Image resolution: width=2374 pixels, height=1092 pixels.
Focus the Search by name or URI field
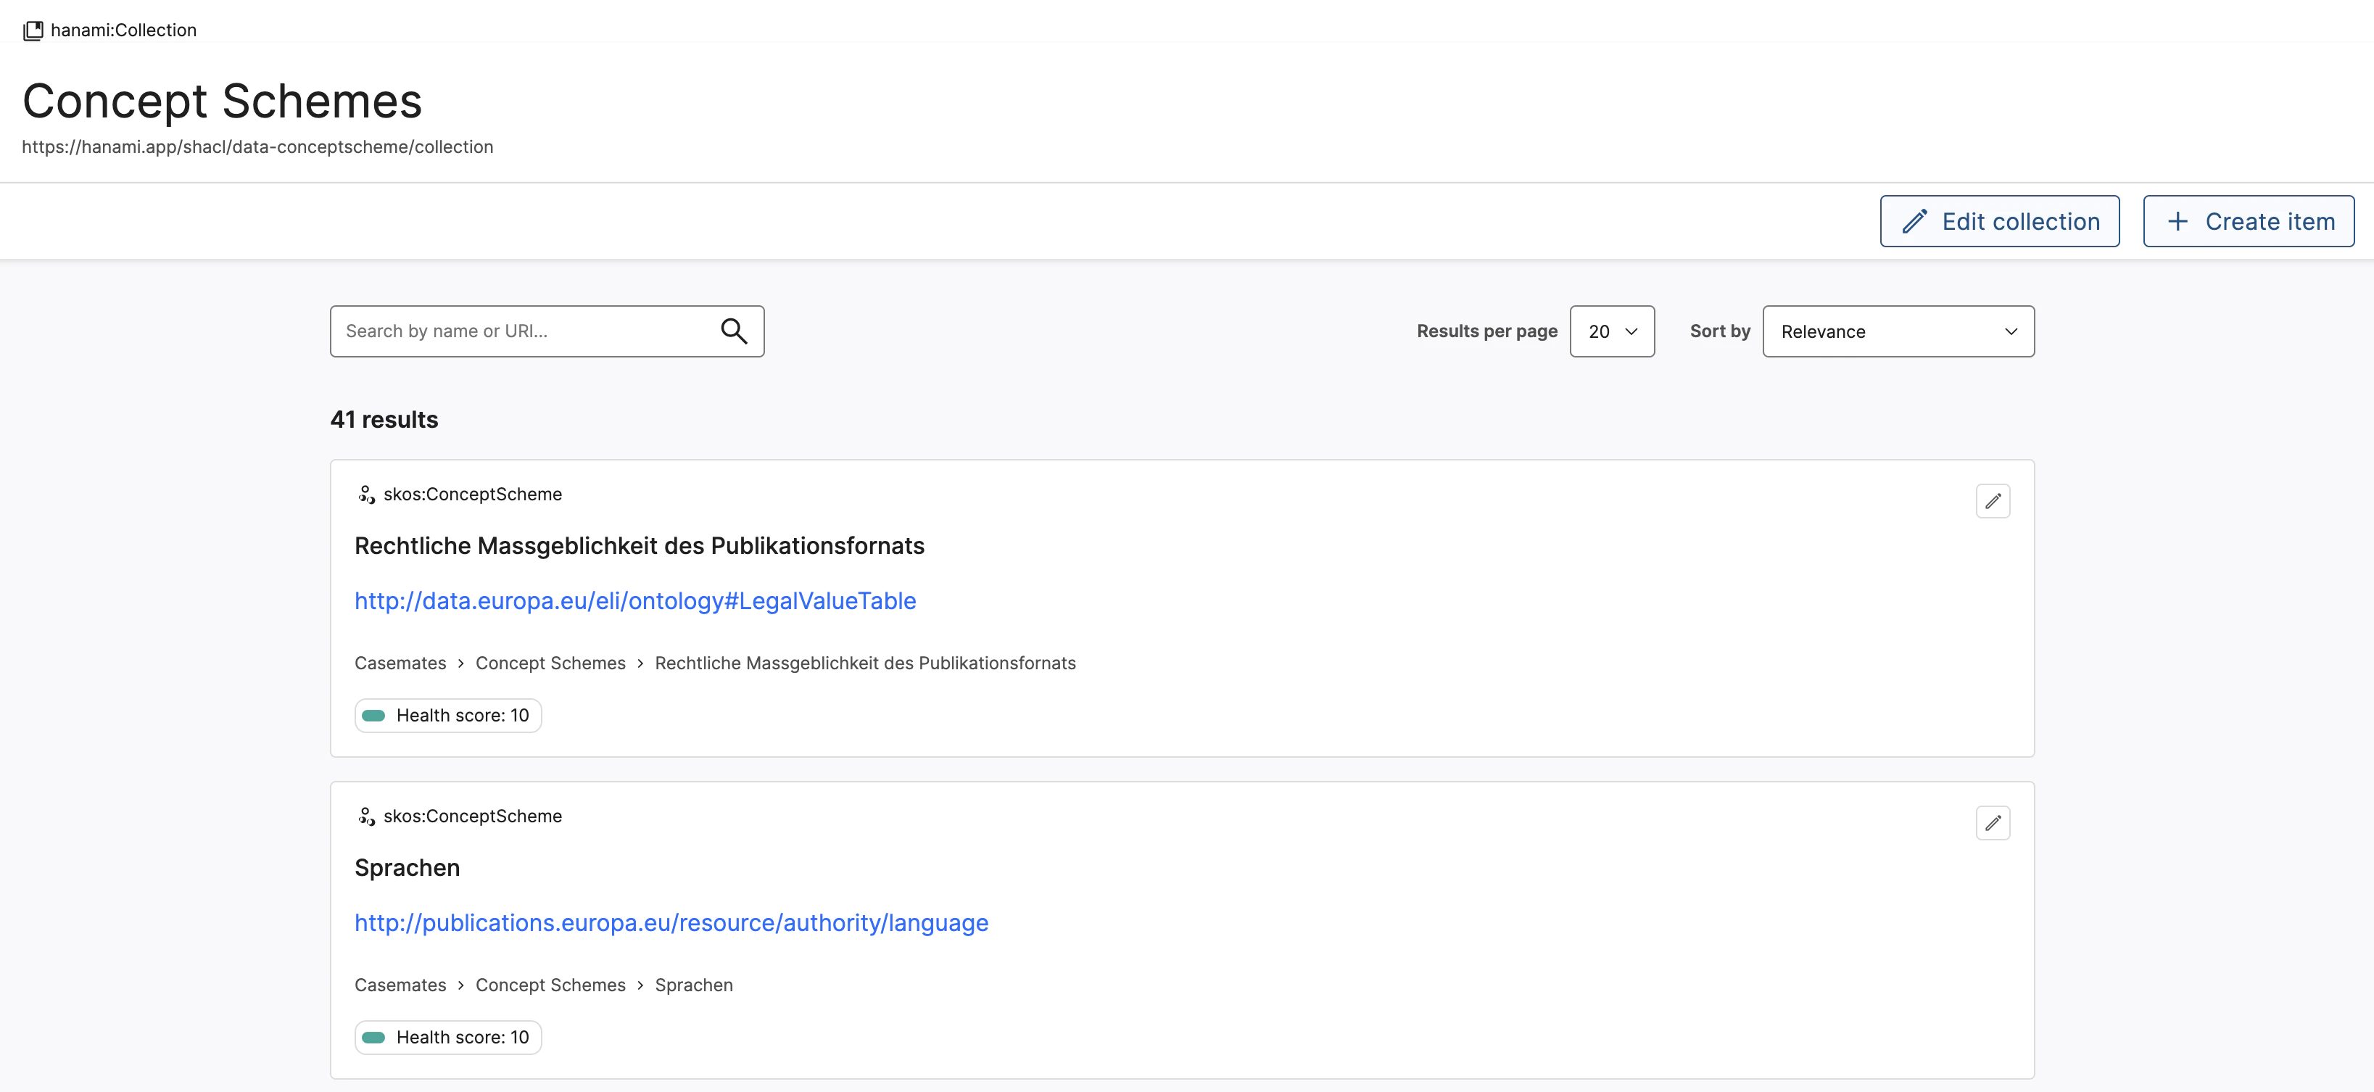point(547,331)
